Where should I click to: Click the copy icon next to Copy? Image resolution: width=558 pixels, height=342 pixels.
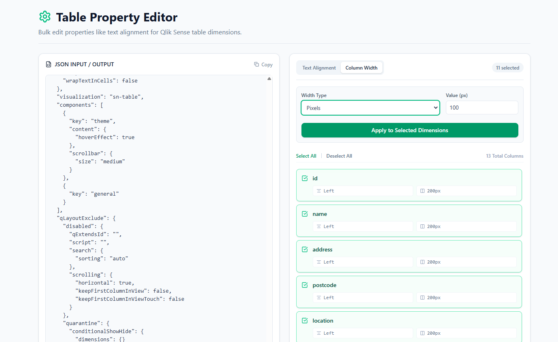coord(257,64)
